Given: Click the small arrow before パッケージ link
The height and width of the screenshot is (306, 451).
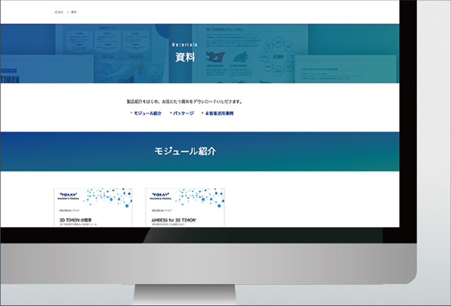Looking at the screenshot, I should point(171,113).
